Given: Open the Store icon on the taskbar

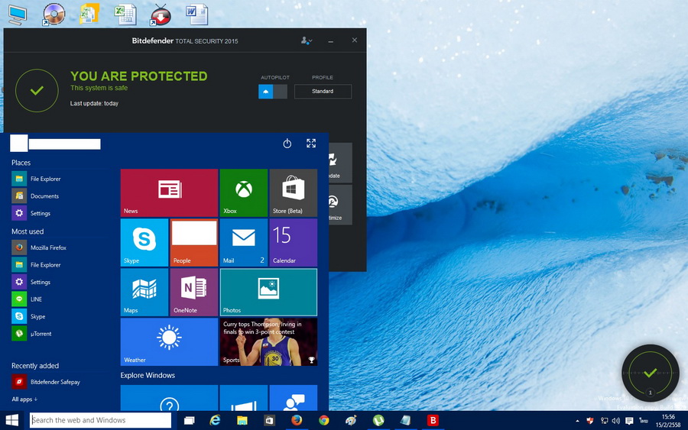Looking at the screenshot, I should pyautogui.click(x=269, y=421).
